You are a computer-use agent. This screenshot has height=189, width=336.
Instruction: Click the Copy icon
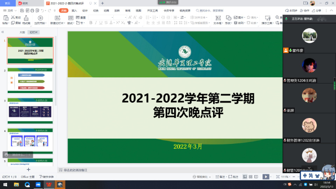click(13, 23)
